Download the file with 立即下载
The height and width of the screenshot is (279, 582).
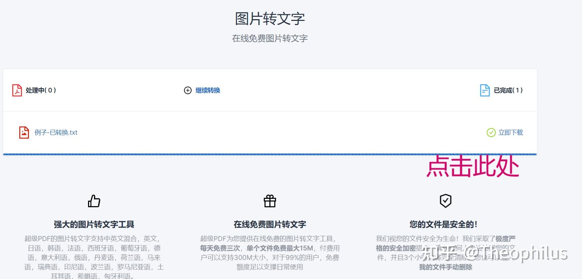point(511,133)
